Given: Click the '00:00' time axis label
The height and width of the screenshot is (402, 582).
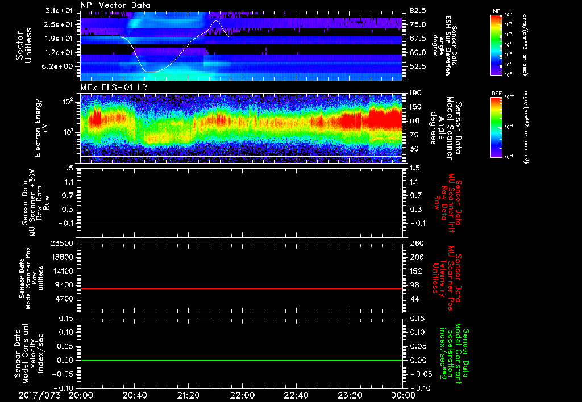Looking at the screenshot, I should (x=403, y=395).
